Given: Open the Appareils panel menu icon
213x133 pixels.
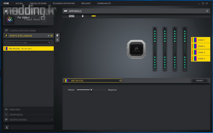Looking at the screenshot, I should pyautogui.click(x=207, y=11).
